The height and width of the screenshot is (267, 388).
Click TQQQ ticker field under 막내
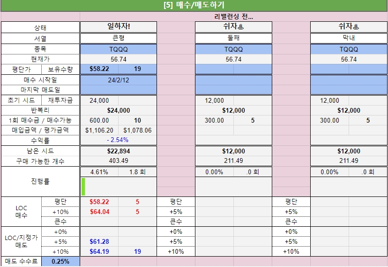[x=349, y=49]
